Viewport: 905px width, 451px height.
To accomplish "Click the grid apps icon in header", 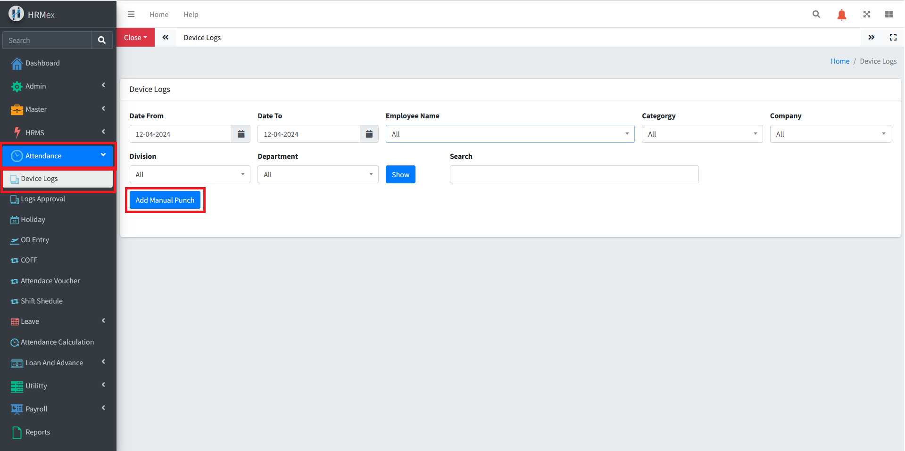I will coord(888,15).
